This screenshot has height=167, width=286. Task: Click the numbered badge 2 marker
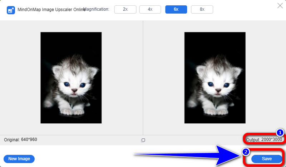point(246,152)
